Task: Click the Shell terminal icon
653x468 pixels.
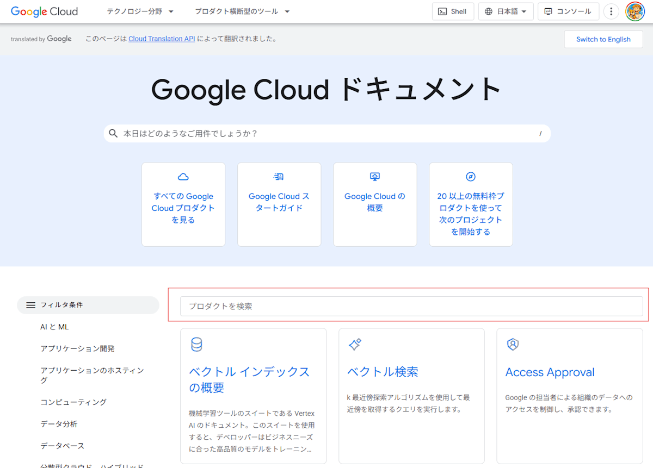Action: (x=442, y=11)
